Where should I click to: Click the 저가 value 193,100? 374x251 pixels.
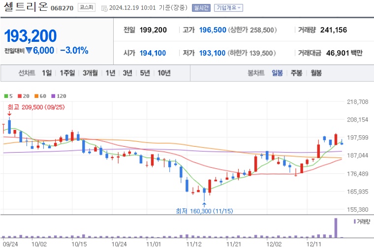pyautogui.click(x=212, y=53)
